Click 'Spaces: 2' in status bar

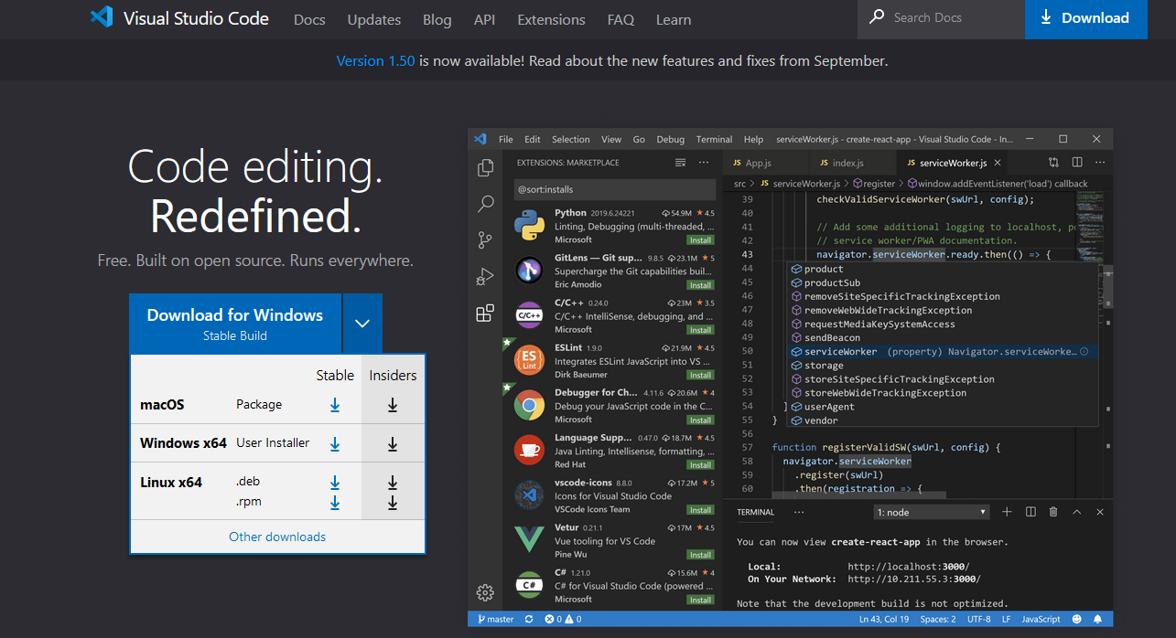(x=938, y=619)
